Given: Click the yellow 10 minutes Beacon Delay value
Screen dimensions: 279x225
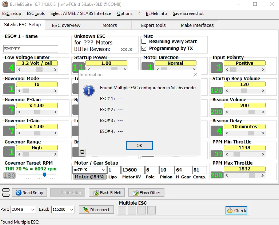Looking at the screenshot, I should point(244,127).
